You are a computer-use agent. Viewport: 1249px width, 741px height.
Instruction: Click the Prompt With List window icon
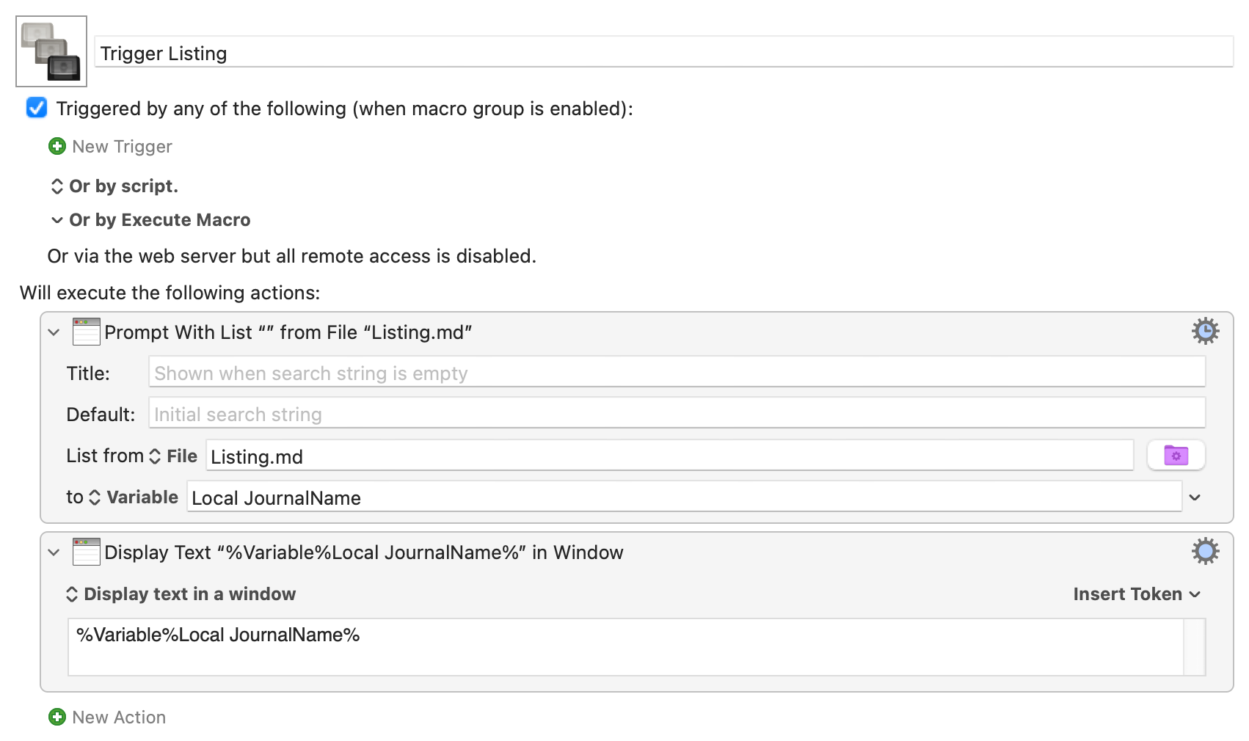pyautogui.click(x=86, y=332)
